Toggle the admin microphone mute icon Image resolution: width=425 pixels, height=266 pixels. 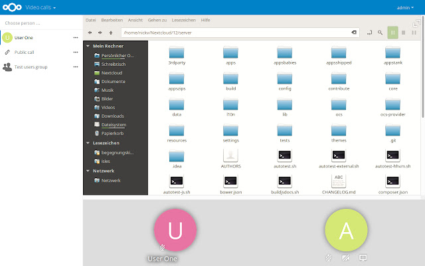click(329, 257)
